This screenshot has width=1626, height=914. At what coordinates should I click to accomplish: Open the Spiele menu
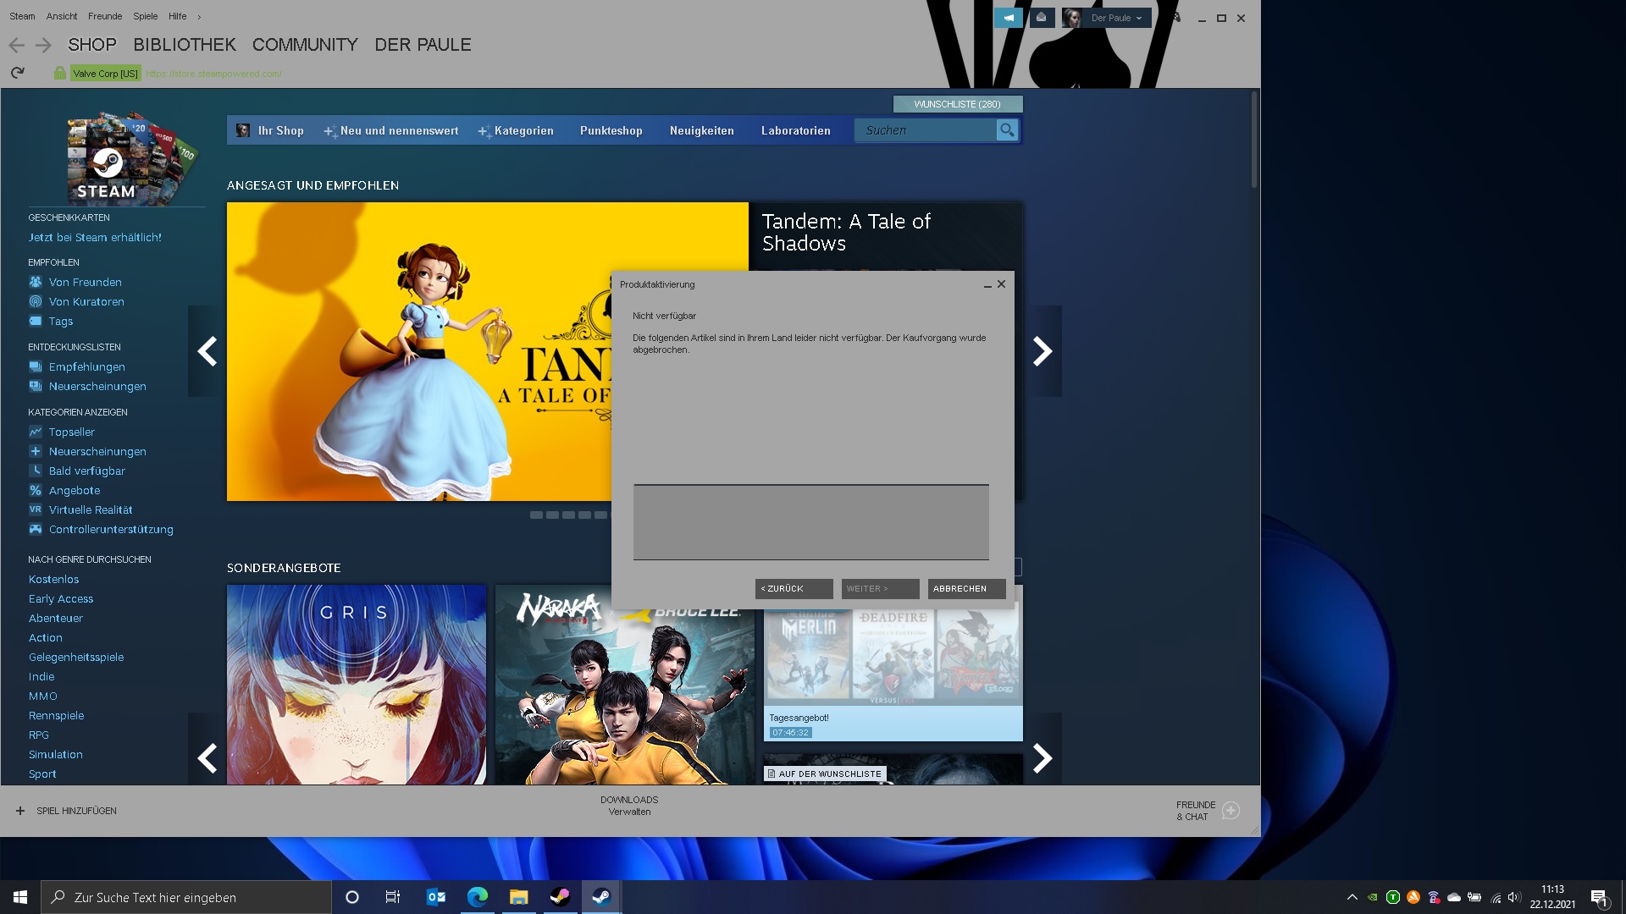click(146, 16)
